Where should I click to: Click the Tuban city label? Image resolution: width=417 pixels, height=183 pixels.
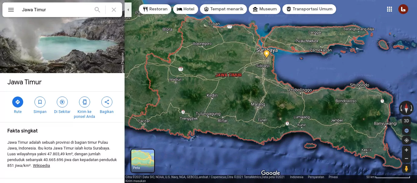click(x=214, y=24)
